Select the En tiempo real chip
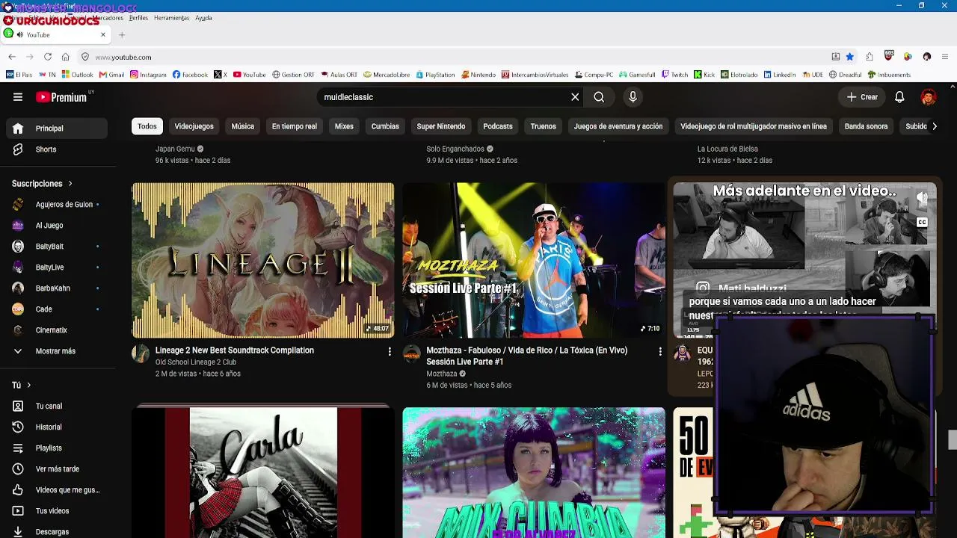 (295, 126)
